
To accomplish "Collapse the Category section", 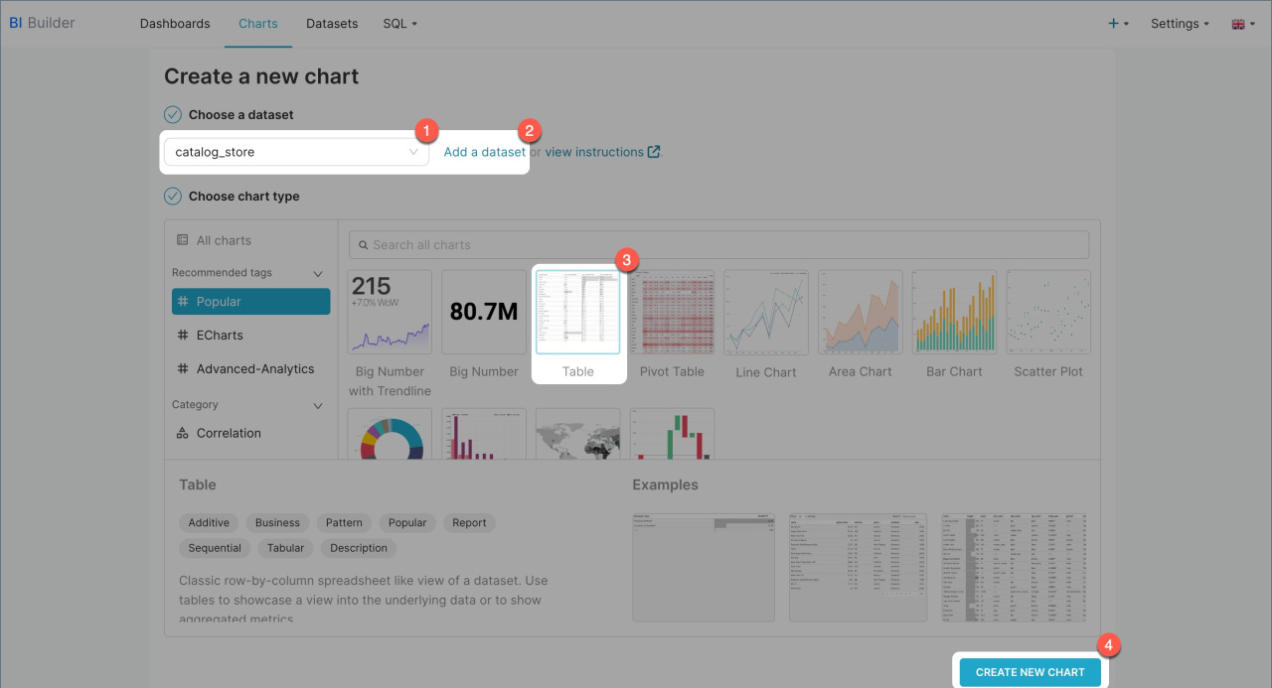I will coord(318,405).
